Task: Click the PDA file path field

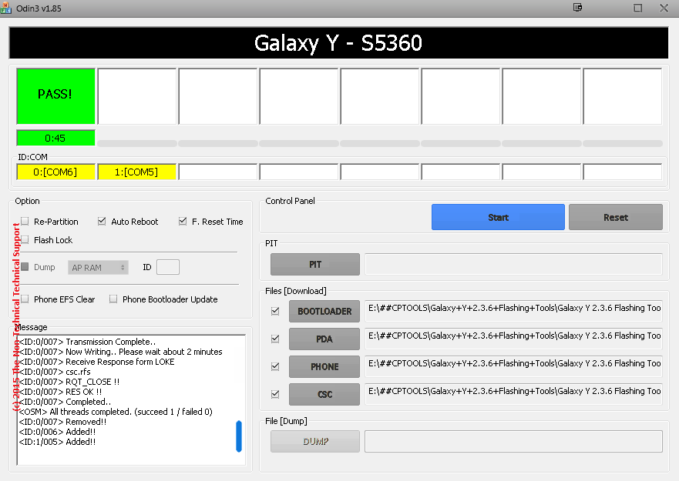Action: (x=513, y=339)
